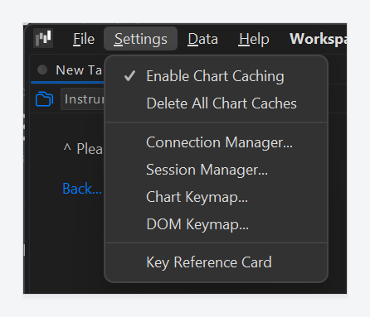This screenshot has height=317, width=370.
Task: Follow the Back... link
Action: click(82, 189)
